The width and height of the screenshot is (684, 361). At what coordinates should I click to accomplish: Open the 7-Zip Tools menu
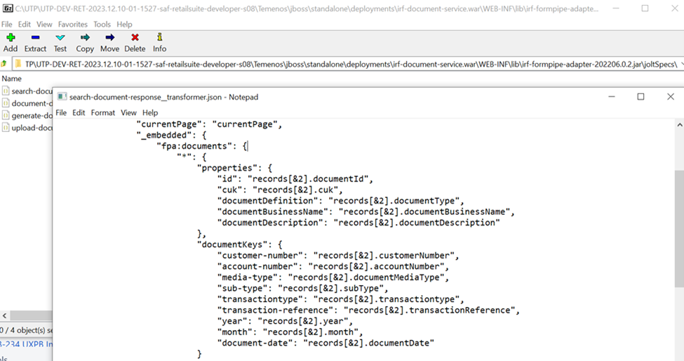(102, 25)
